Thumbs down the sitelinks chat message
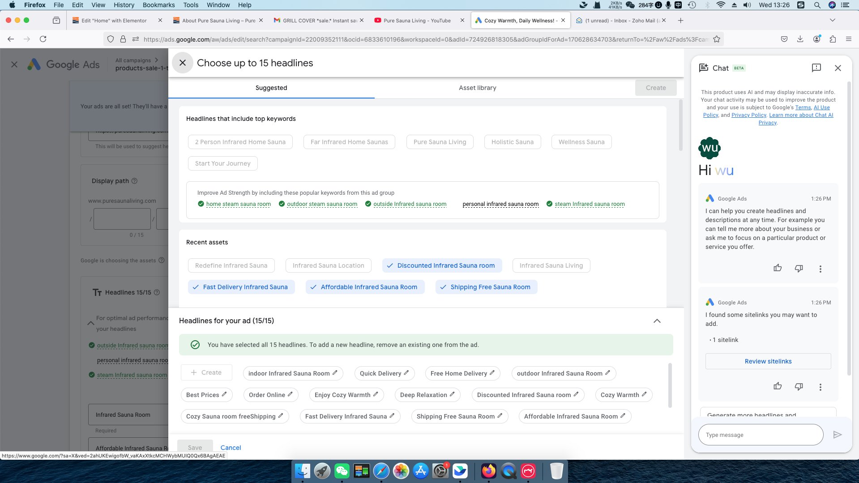The width and height of the screenshot is (859, 483). [799, 387]
